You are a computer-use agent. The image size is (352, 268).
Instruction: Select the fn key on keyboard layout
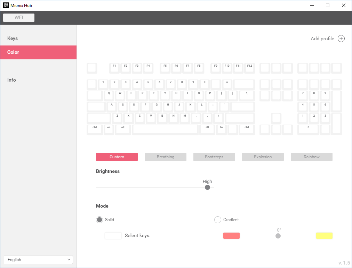[x=221, y=130]
